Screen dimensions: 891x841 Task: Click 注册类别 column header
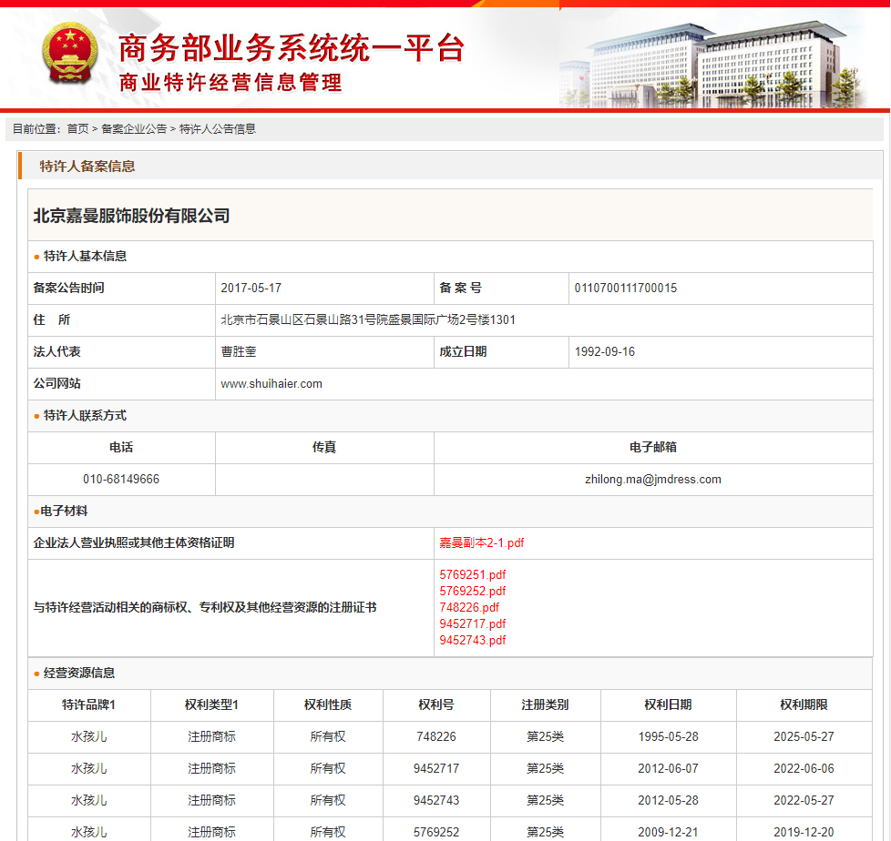[x=545, y=704]
